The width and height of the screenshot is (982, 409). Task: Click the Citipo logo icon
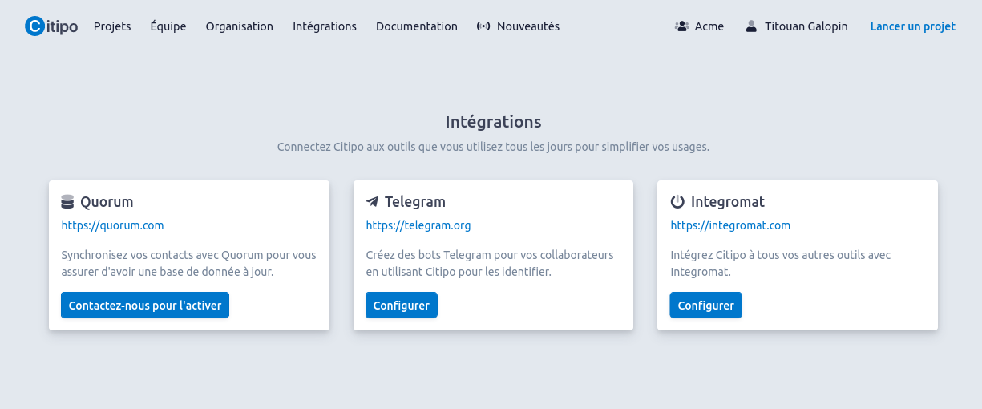(x=35, y=26)
